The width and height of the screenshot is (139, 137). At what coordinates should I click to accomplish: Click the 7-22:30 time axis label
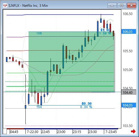click(x=33, y=132)
